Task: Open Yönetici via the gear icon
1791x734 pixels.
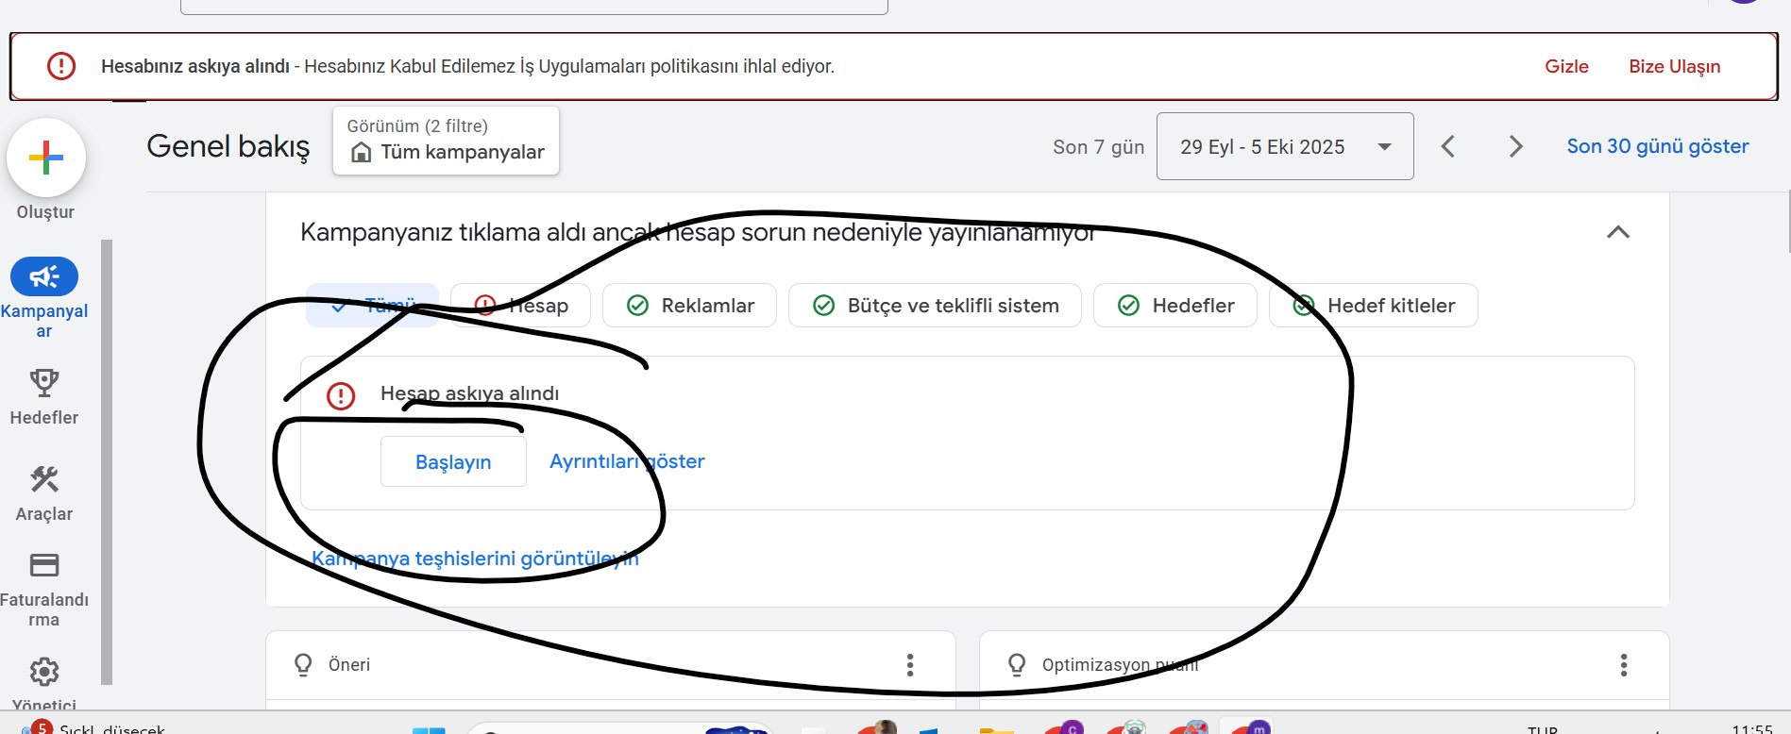Action: coord(44,672)
